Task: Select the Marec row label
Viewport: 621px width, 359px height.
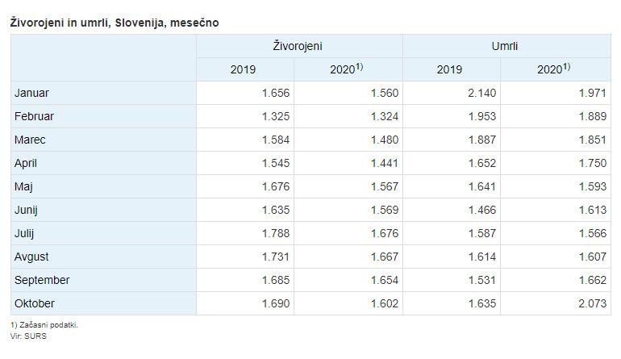Action: click(31, 140)
